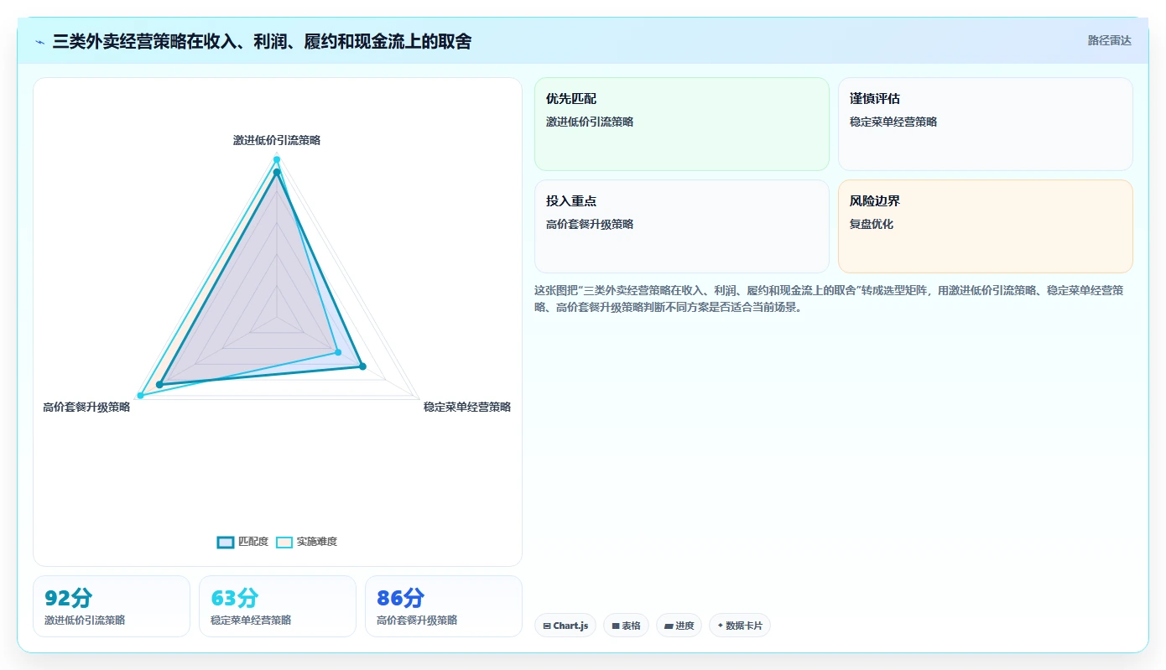Click the 92分 score card
Viewport: 1166px width, 670px height.
tap(112, 606)
